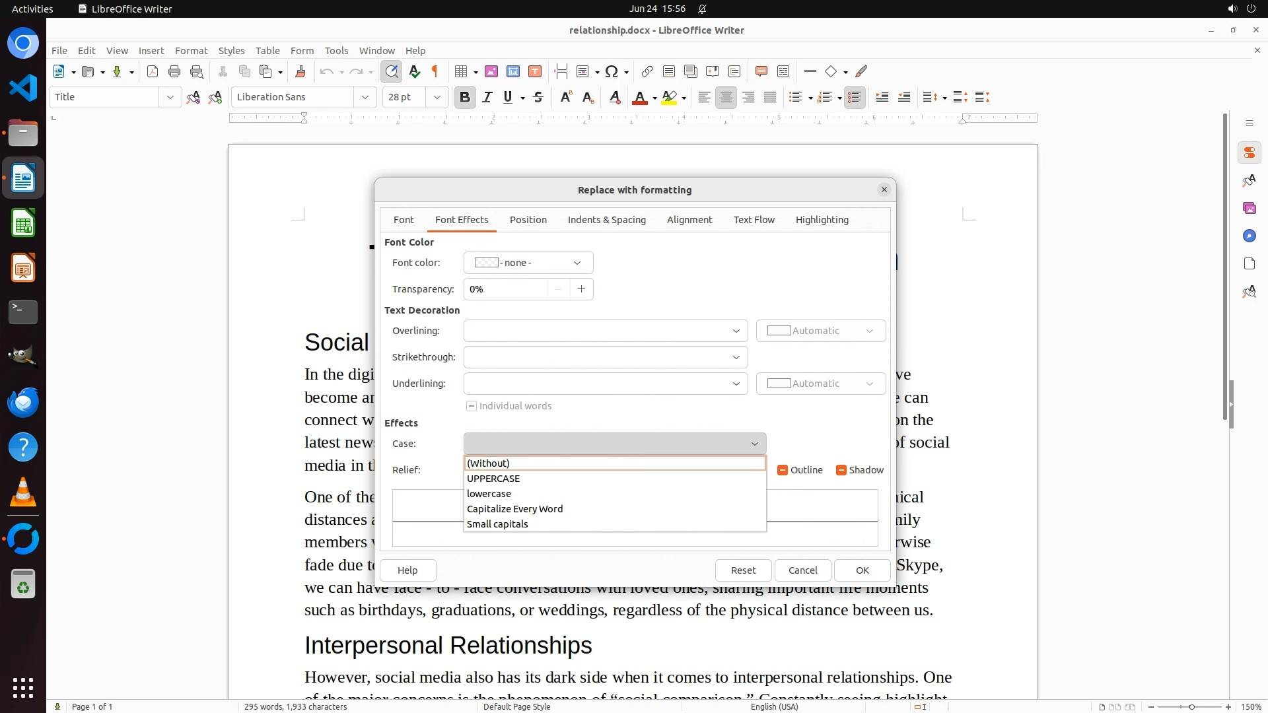Click the Export as PDF icon

click(x=153, y=71)
